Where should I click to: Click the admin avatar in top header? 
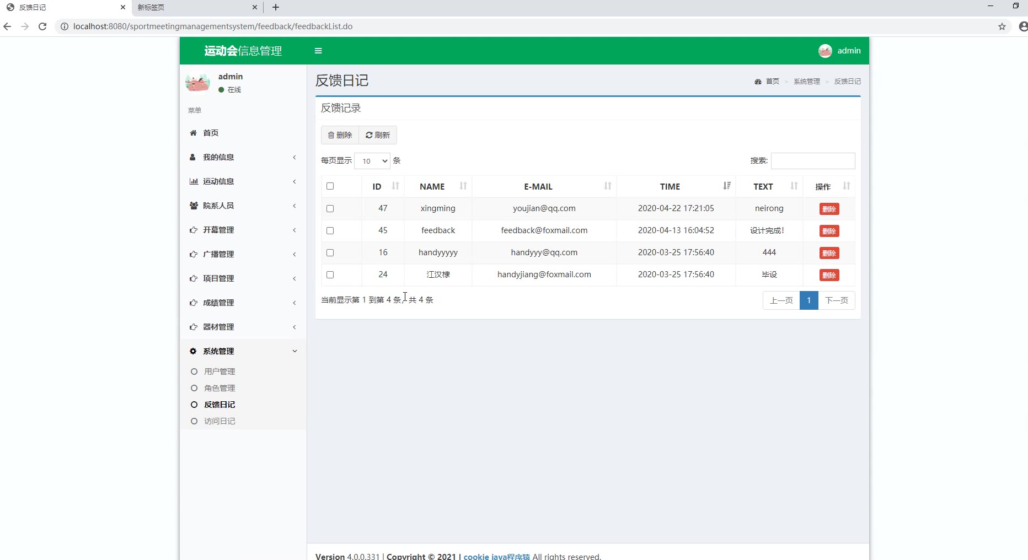coord(825,51)
